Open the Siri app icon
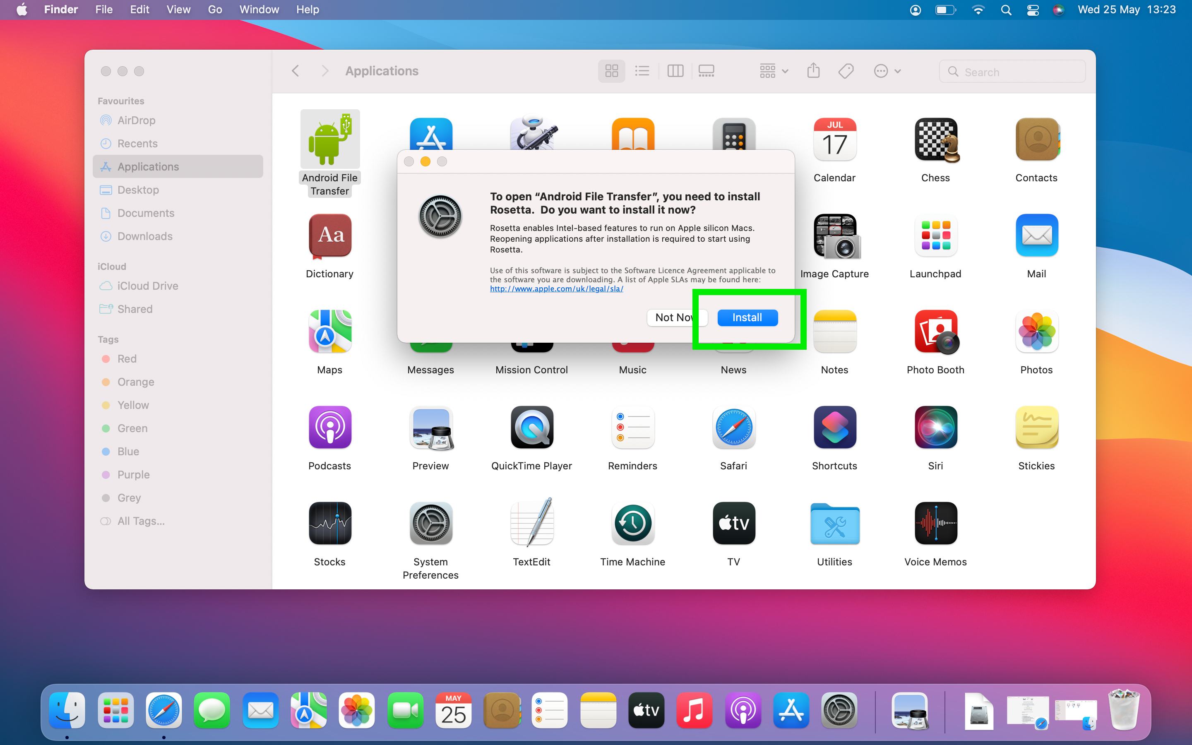This screenshot has width=1192, height=745. click(x=935, y=427)
